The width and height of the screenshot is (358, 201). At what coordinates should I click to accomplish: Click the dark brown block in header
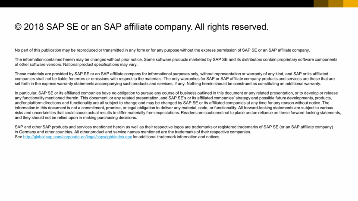tap(320, 4)
